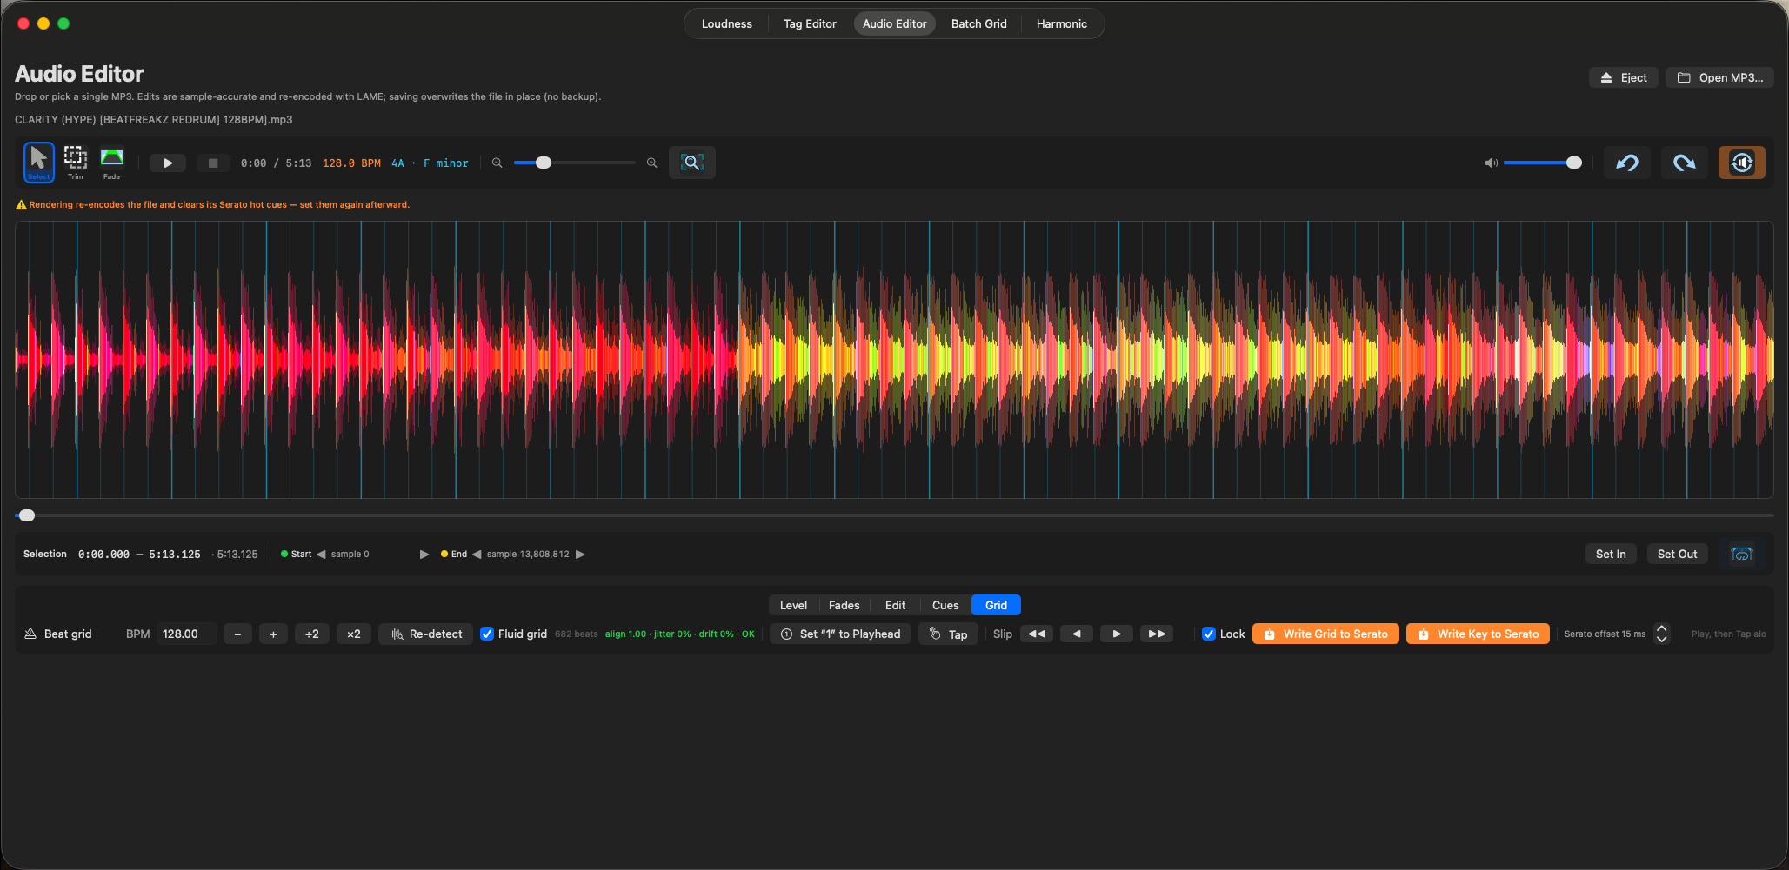The image size is (1789, 870).
Task: Activate the Select cursor tool
Action: pyautogui.click(x=38, y=163)
